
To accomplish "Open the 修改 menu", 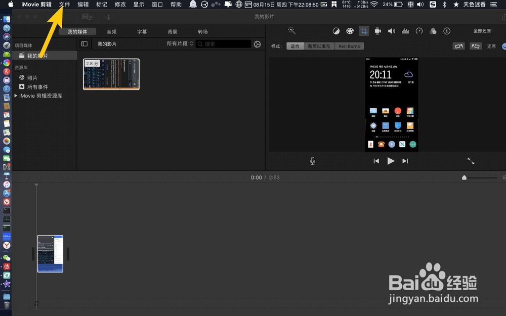I will (120, 4).
